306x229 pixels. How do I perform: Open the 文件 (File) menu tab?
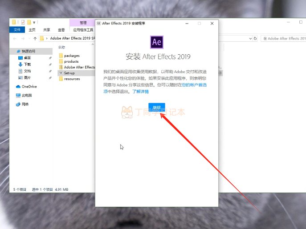pyautogui.click(x=17, y=30)
